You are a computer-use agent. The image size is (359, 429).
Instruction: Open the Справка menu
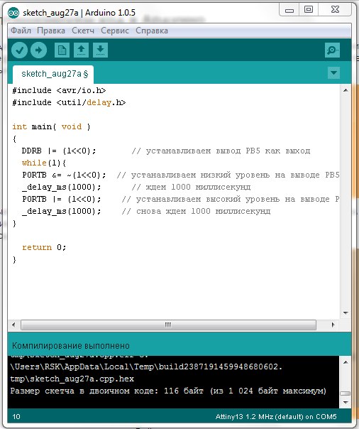[152, 31]
